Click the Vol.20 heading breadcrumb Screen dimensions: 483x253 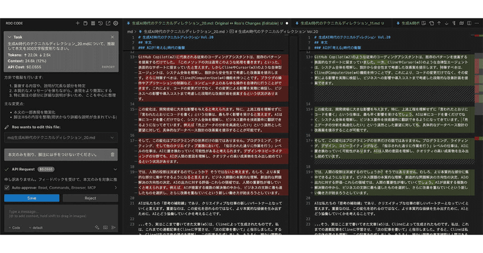coord(274,31)
